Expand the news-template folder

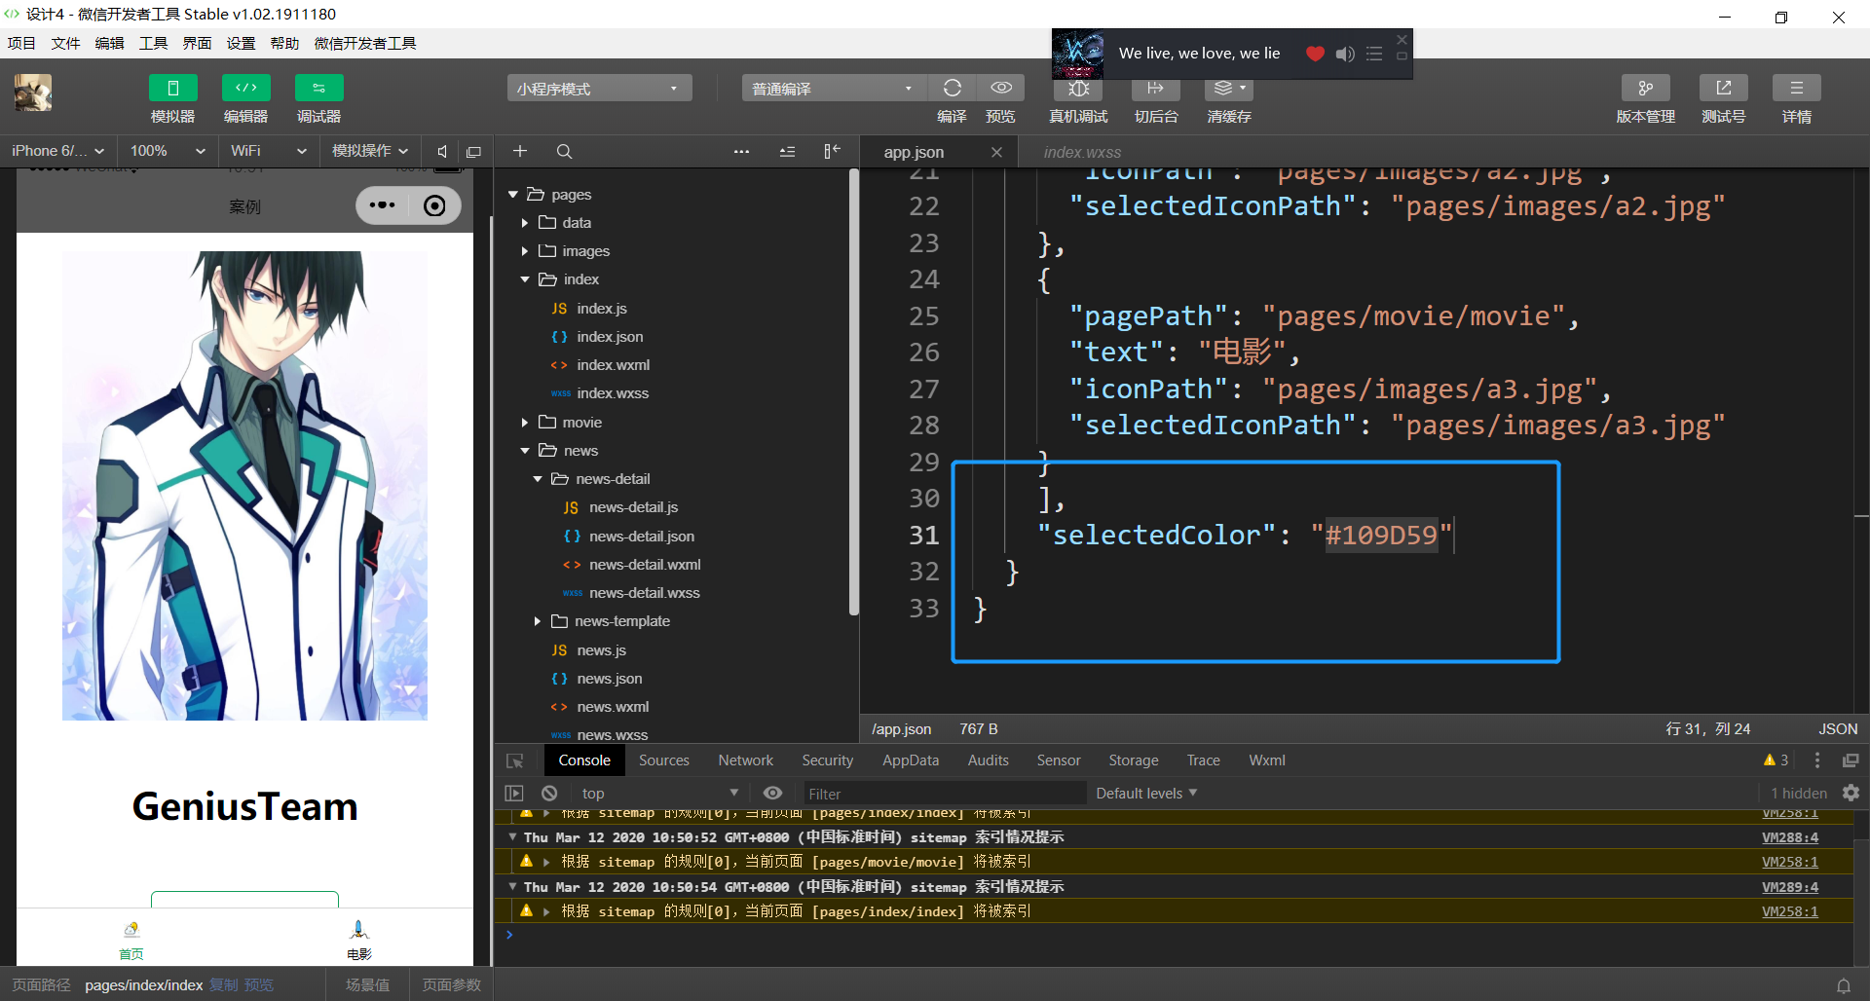[x=538, y=621]
